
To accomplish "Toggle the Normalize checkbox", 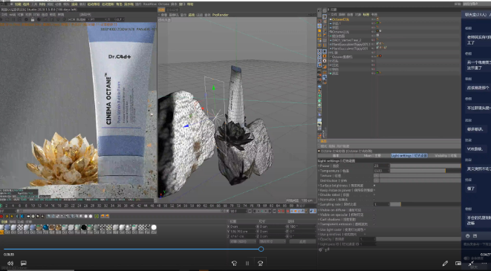I will pyautogui.click(x=374, y=199).
